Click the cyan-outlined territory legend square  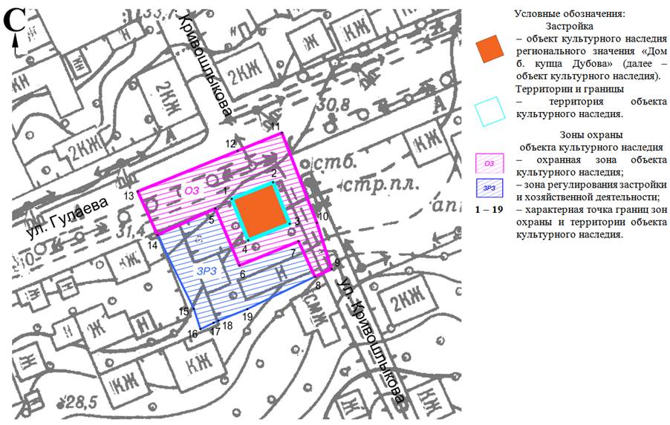click(490, 111)
